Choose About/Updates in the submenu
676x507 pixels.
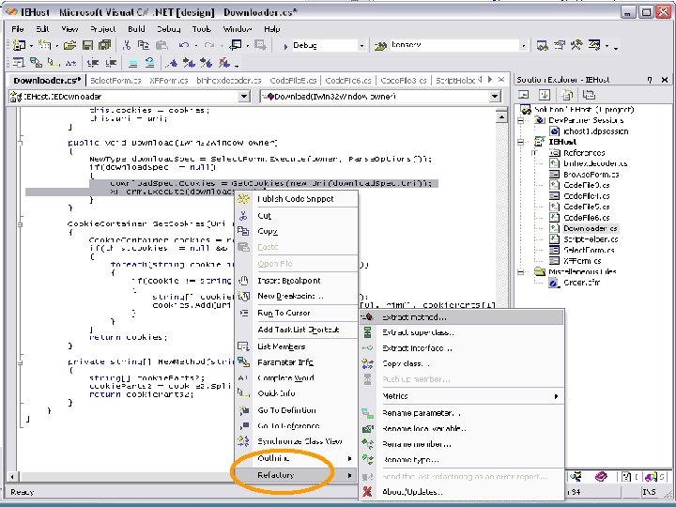click(461, 491)
